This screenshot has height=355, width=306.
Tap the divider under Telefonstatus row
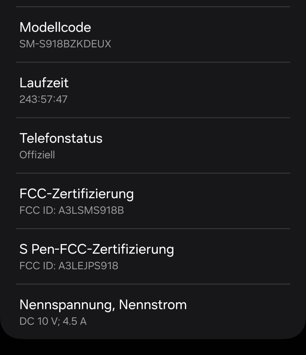coord(153,173)
